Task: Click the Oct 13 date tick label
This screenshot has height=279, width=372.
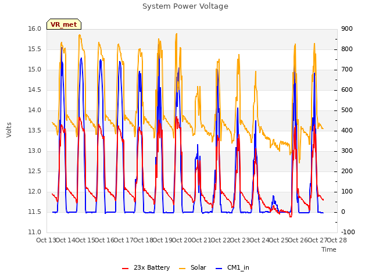Action: click(x=46, y=240)
